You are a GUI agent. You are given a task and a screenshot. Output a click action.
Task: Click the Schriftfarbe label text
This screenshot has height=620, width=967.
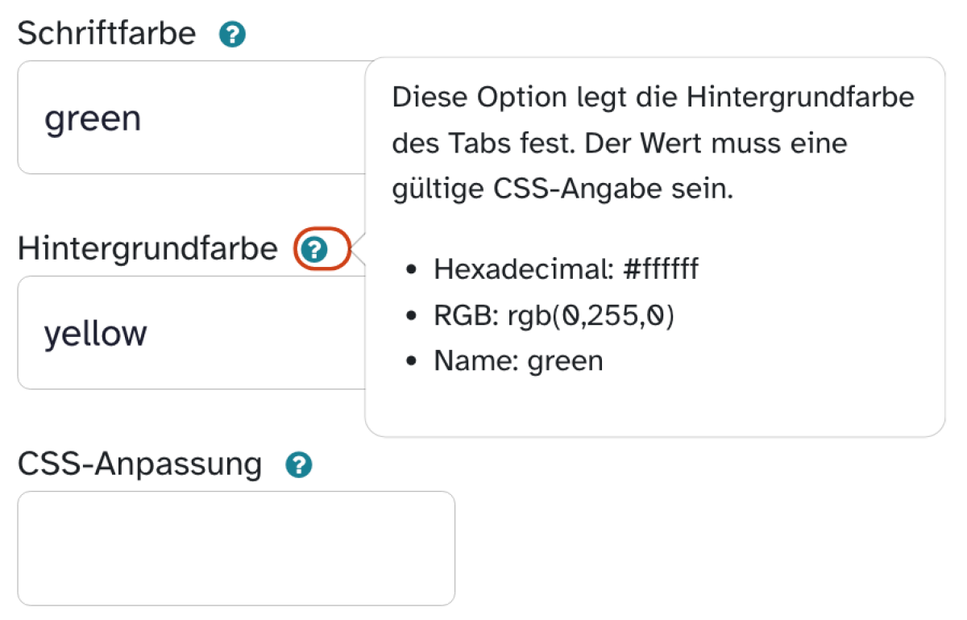click(106, 34)
